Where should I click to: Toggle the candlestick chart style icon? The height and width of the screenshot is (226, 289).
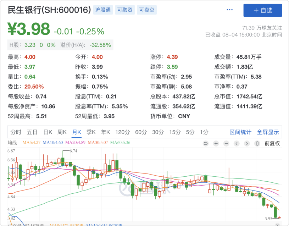[x=257, y=143]
